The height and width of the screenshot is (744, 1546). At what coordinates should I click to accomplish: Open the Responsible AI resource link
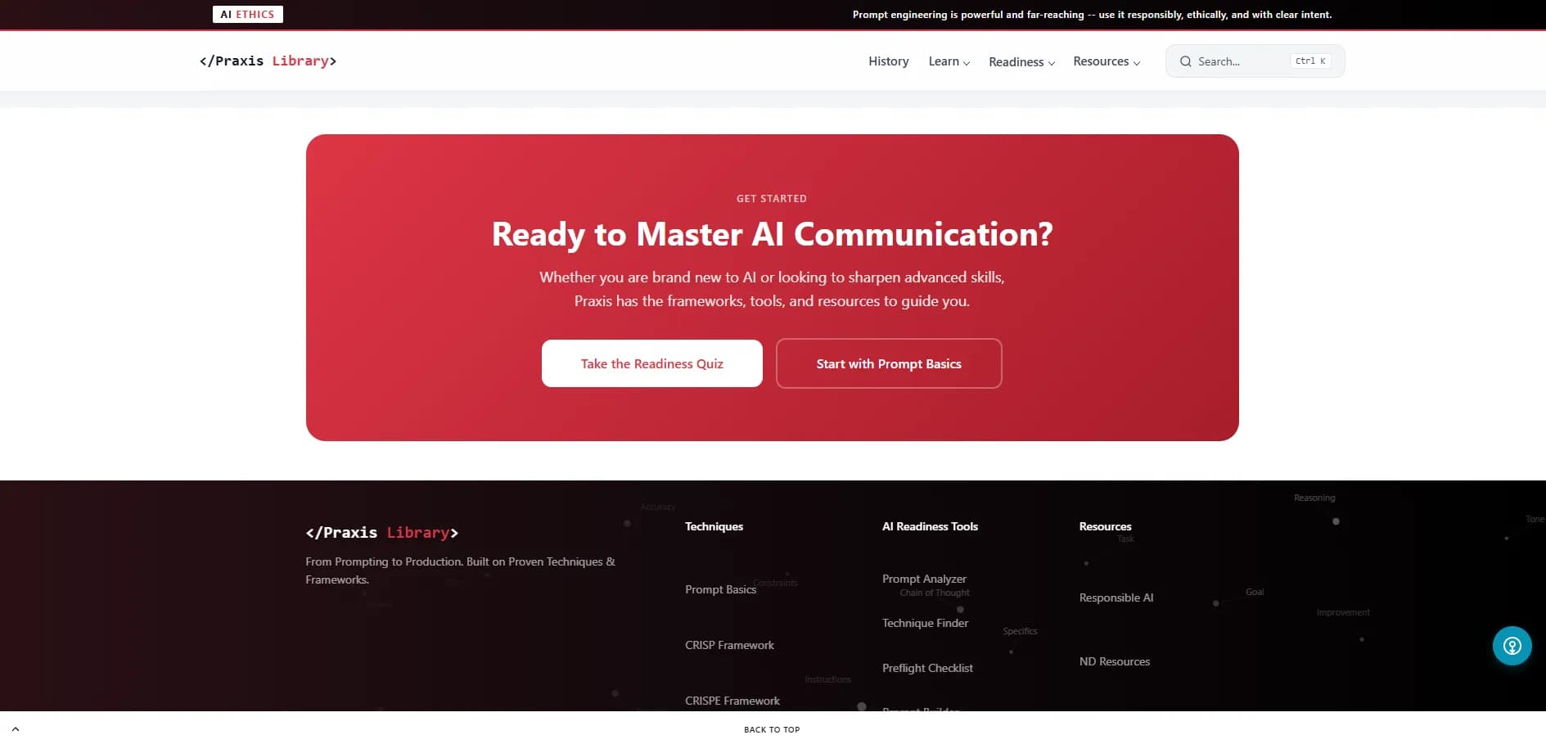coord(1116,597)
